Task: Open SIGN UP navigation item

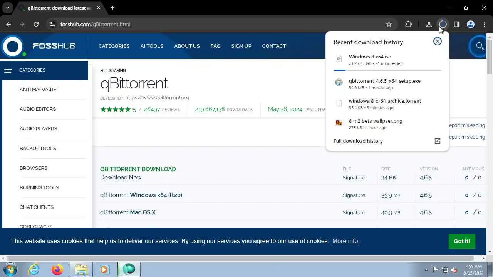Action: 241,46
